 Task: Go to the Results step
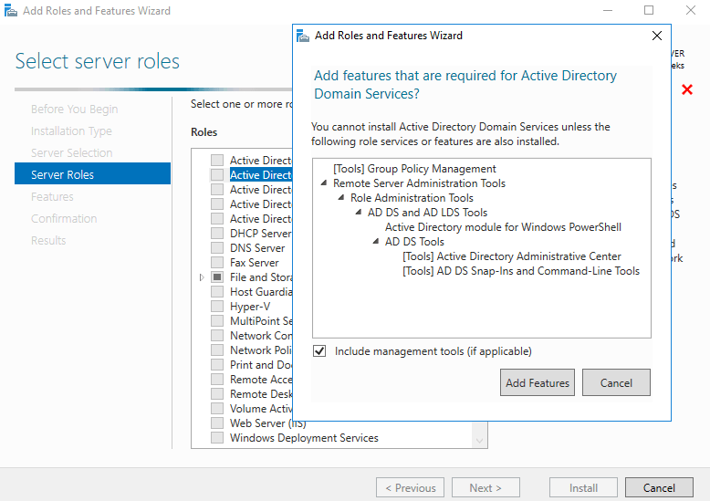48,240
